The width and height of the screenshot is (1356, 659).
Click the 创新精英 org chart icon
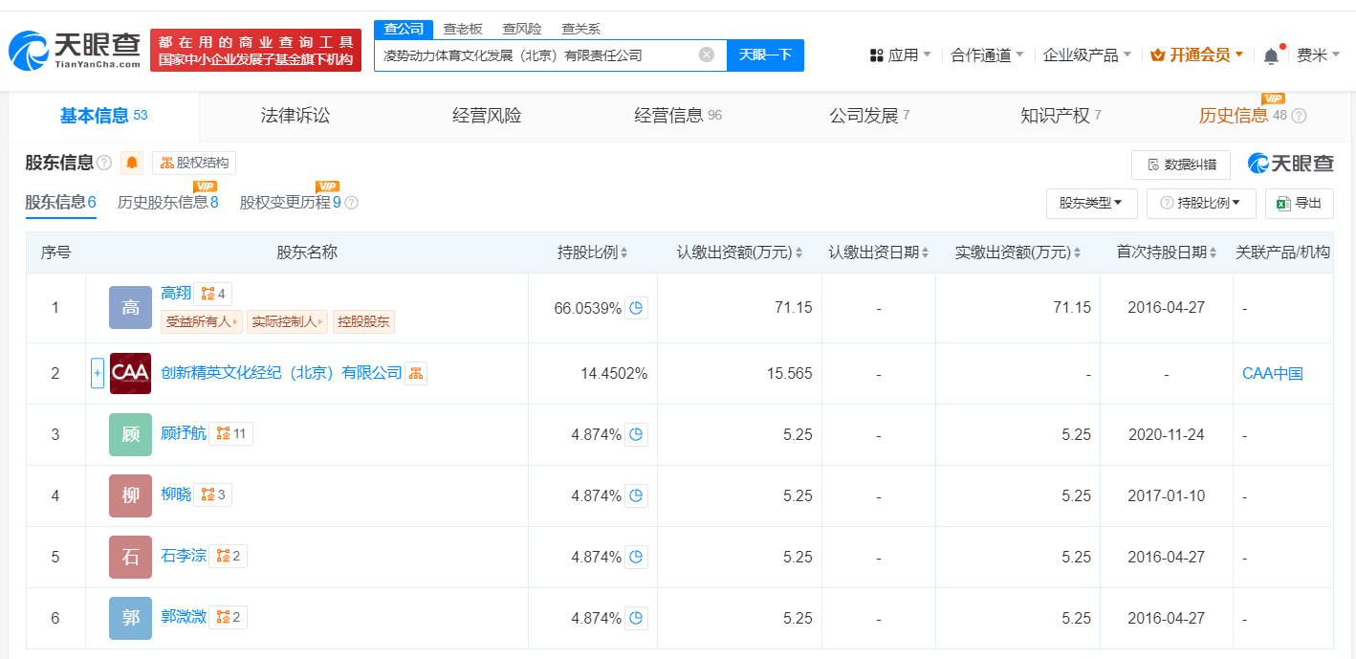(416, 373)
